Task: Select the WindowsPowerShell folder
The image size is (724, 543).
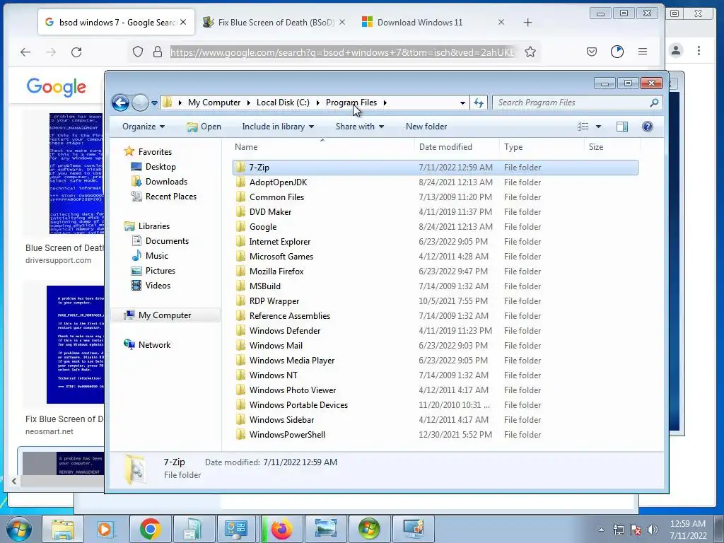Action: 287,435
